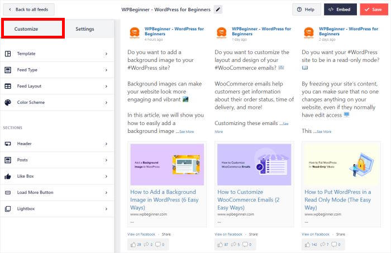Open the Help button
This screenshot has width=391, height=253.
click(x=307, y=9)
